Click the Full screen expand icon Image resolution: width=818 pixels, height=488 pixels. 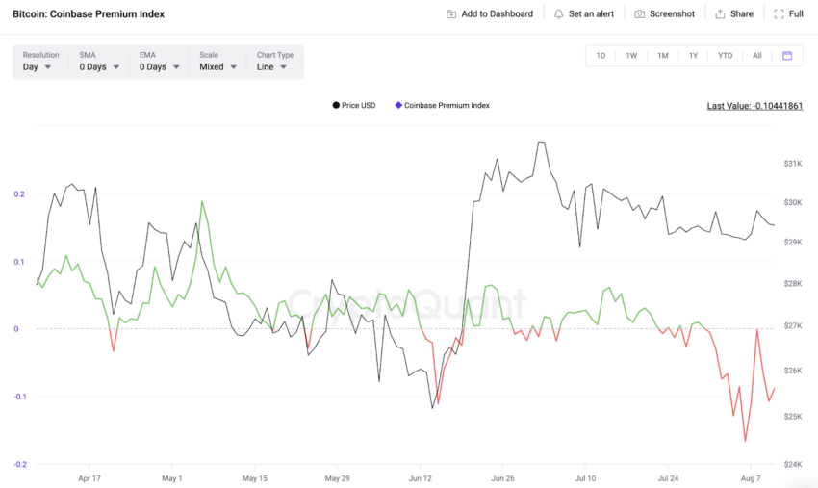(x=779, y=14)
